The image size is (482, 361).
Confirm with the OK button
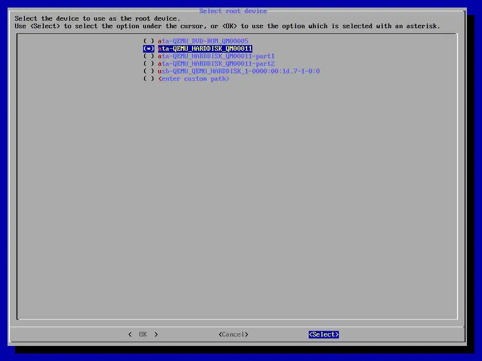pyautogui.click(x=143, y=334)
